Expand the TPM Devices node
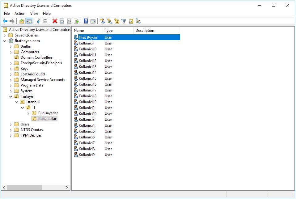The width and height of the screenshot is (296, 199). (x=11, y=136)
